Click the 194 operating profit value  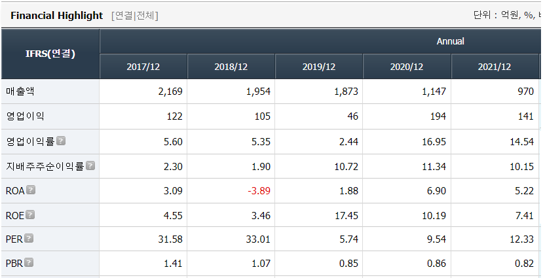tap(438, 116)
